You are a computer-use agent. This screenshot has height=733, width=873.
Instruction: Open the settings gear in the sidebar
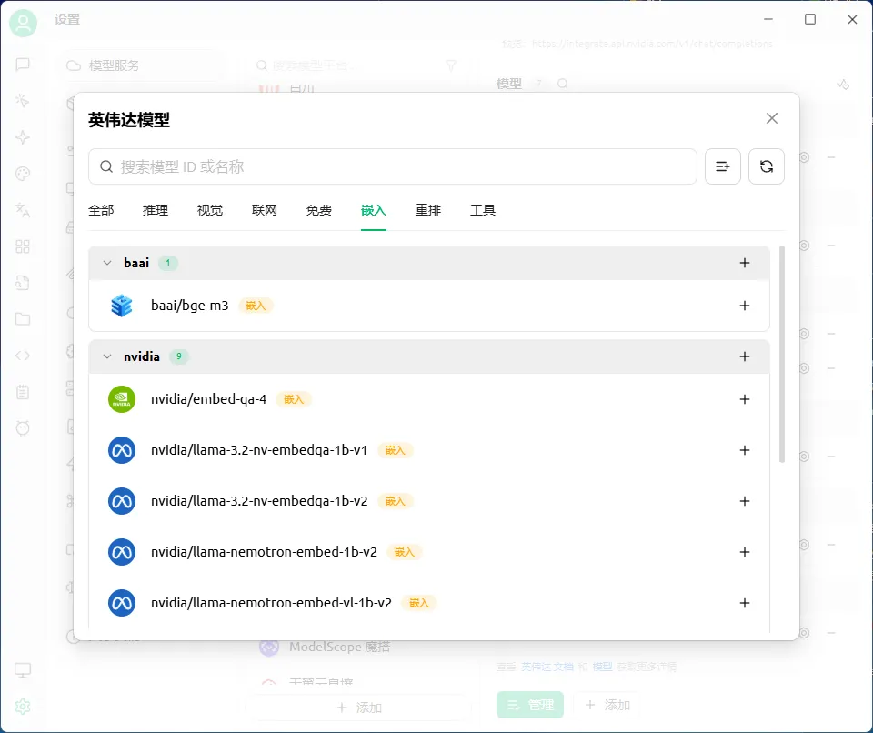click(x=23, y=707)
